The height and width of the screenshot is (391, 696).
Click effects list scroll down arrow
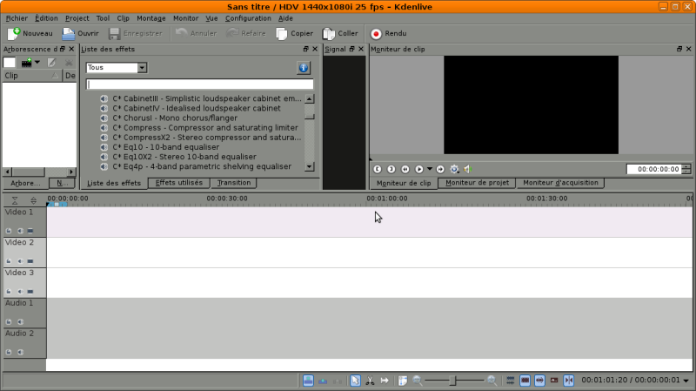coord(310,166)
